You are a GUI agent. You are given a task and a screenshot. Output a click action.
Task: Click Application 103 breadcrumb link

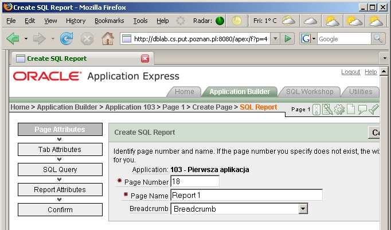(x=130, y=107)
